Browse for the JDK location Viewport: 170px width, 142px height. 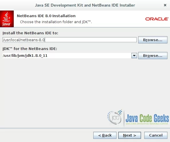click(x=153, y=56)
